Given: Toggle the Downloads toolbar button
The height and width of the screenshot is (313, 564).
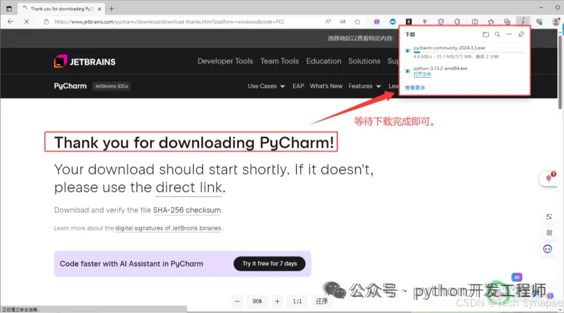Looking at the screenshot, I should (x=523, y=21).
